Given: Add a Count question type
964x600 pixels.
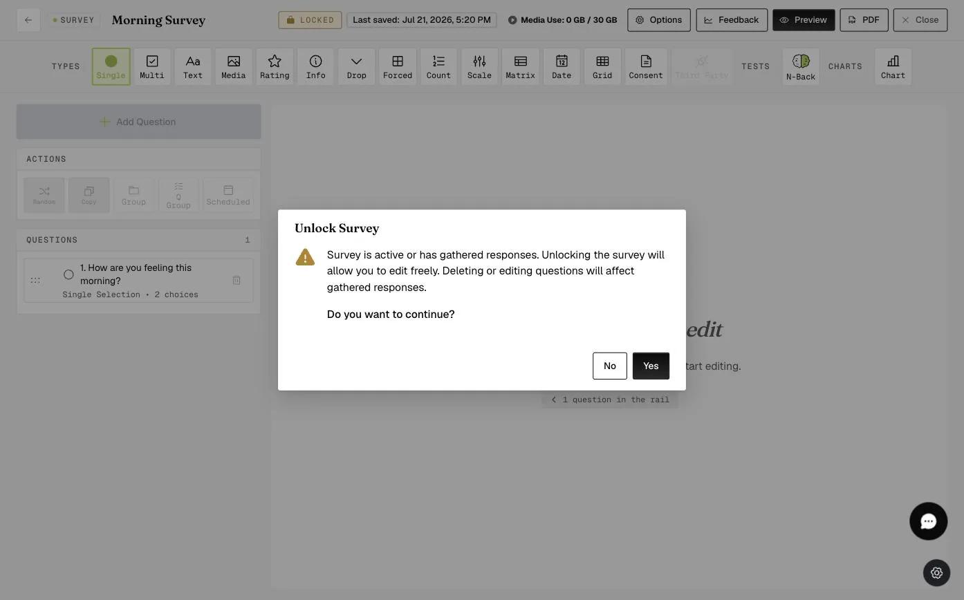Looking at the screenshot, I should pos(438,66).
